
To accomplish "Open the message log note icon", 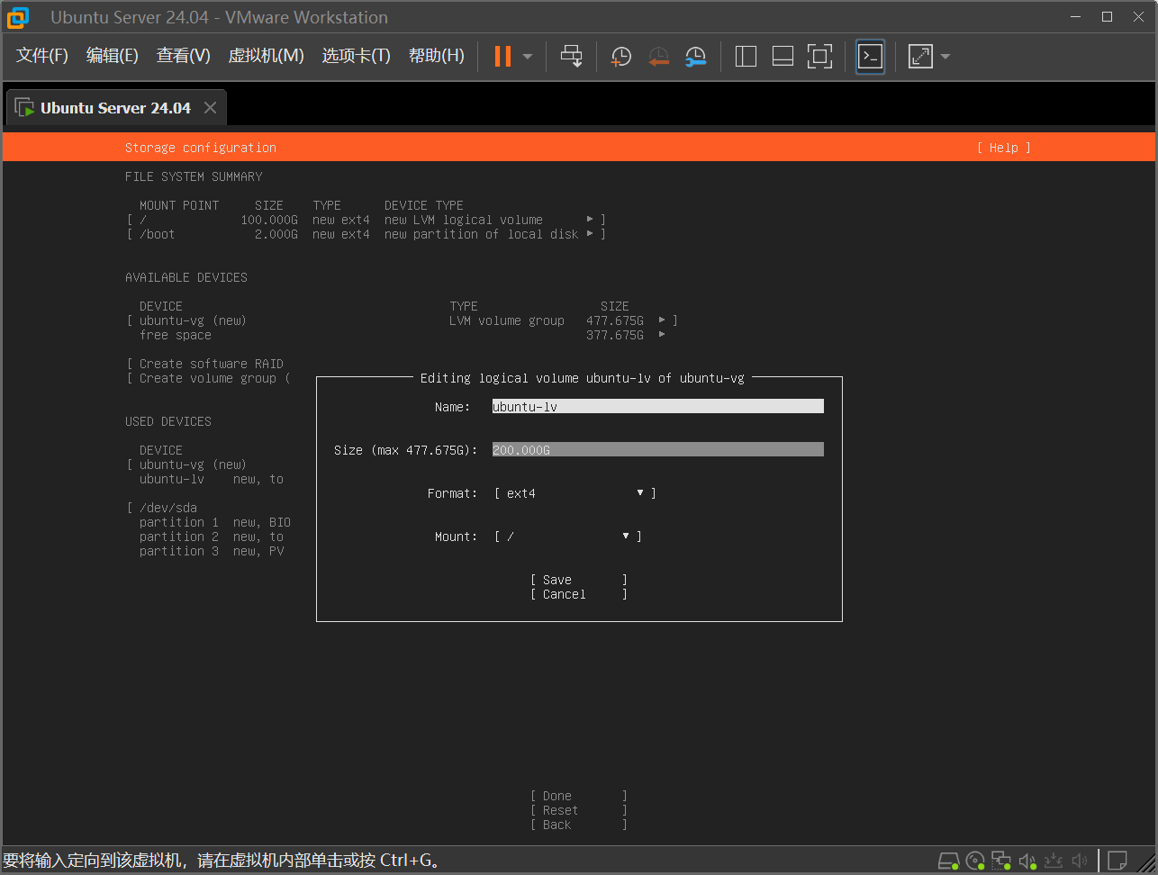I will coord(1117,861).
